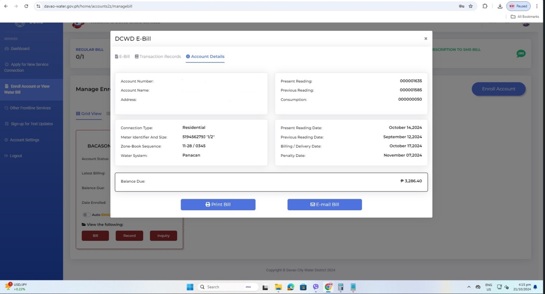The image size is (545, 294).
Task: Click Logout in the sidebar
Action: [13, 156]
